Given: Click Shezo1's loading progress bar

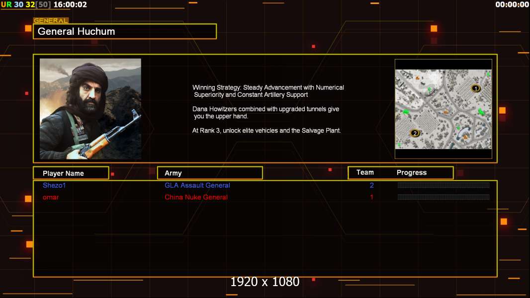Looking at the screenshot, I should [443, 185].
